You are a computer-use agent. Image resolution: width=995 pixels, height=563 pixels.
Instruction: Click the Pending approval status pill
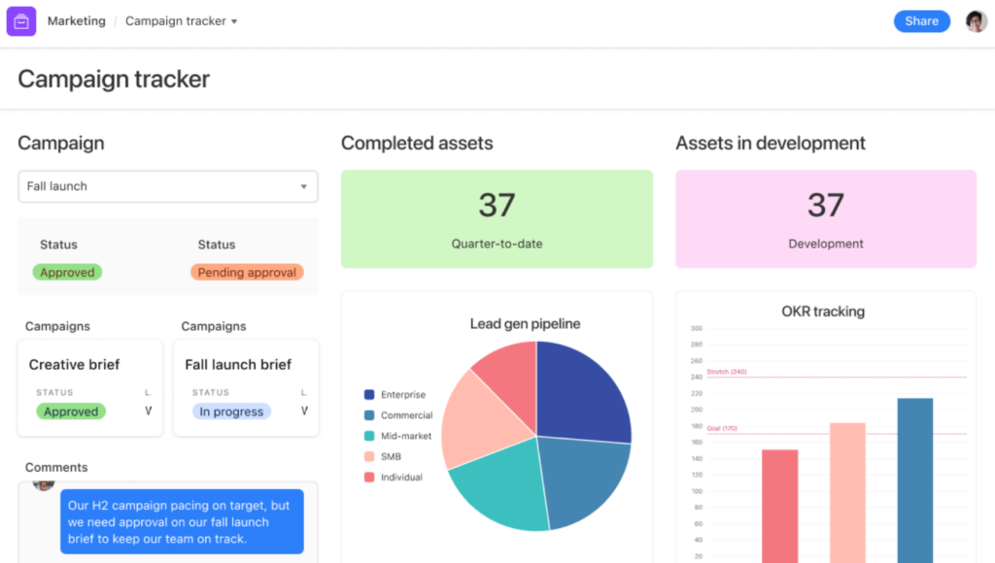coord(247,272)
